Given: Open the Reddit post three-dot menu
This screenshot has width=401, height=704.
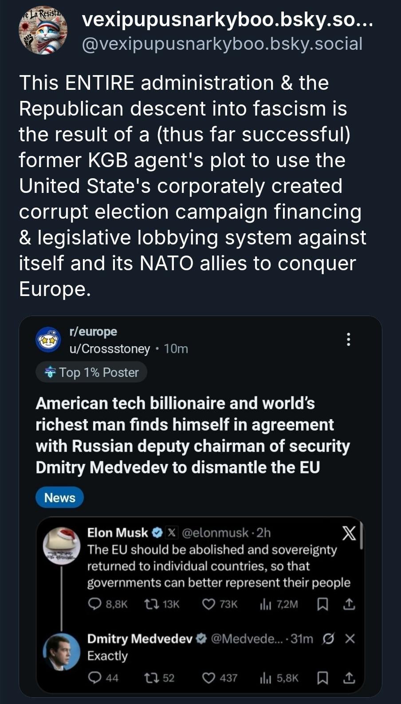Looking at the screenshot, I should tap(349, 339).
